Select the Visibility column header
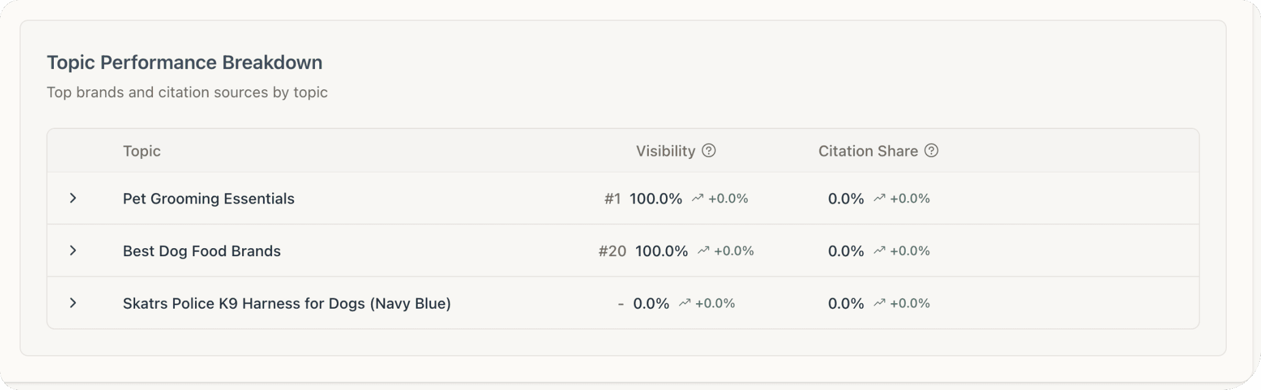Screen dimensions: 1261x390 pos(665,150)
